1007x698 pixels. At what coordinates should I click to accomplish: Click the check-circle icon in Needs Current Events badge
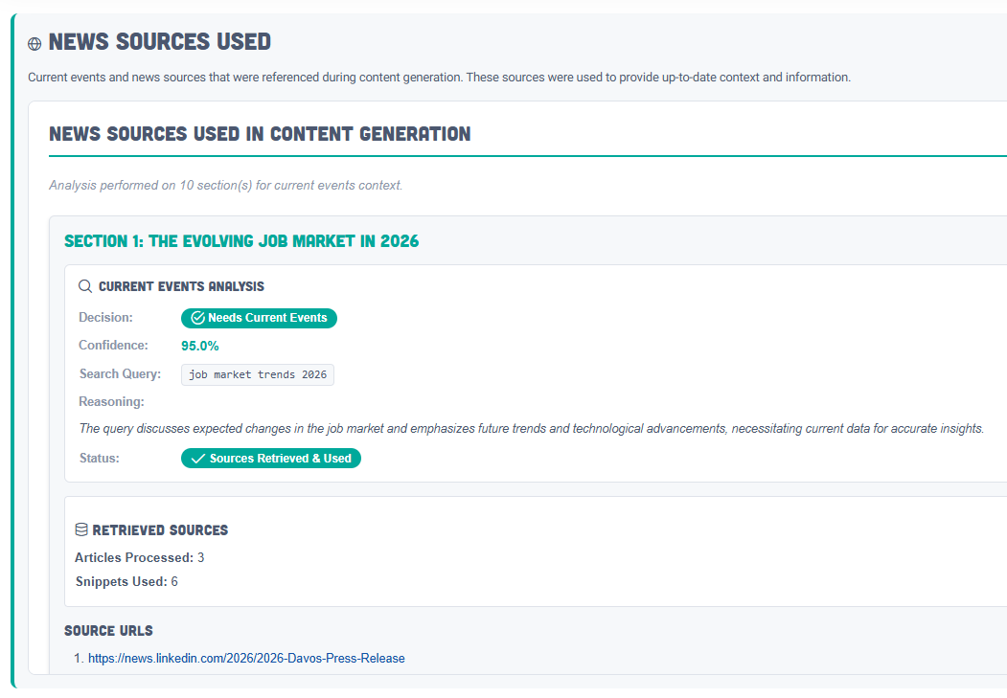[198, 318]
